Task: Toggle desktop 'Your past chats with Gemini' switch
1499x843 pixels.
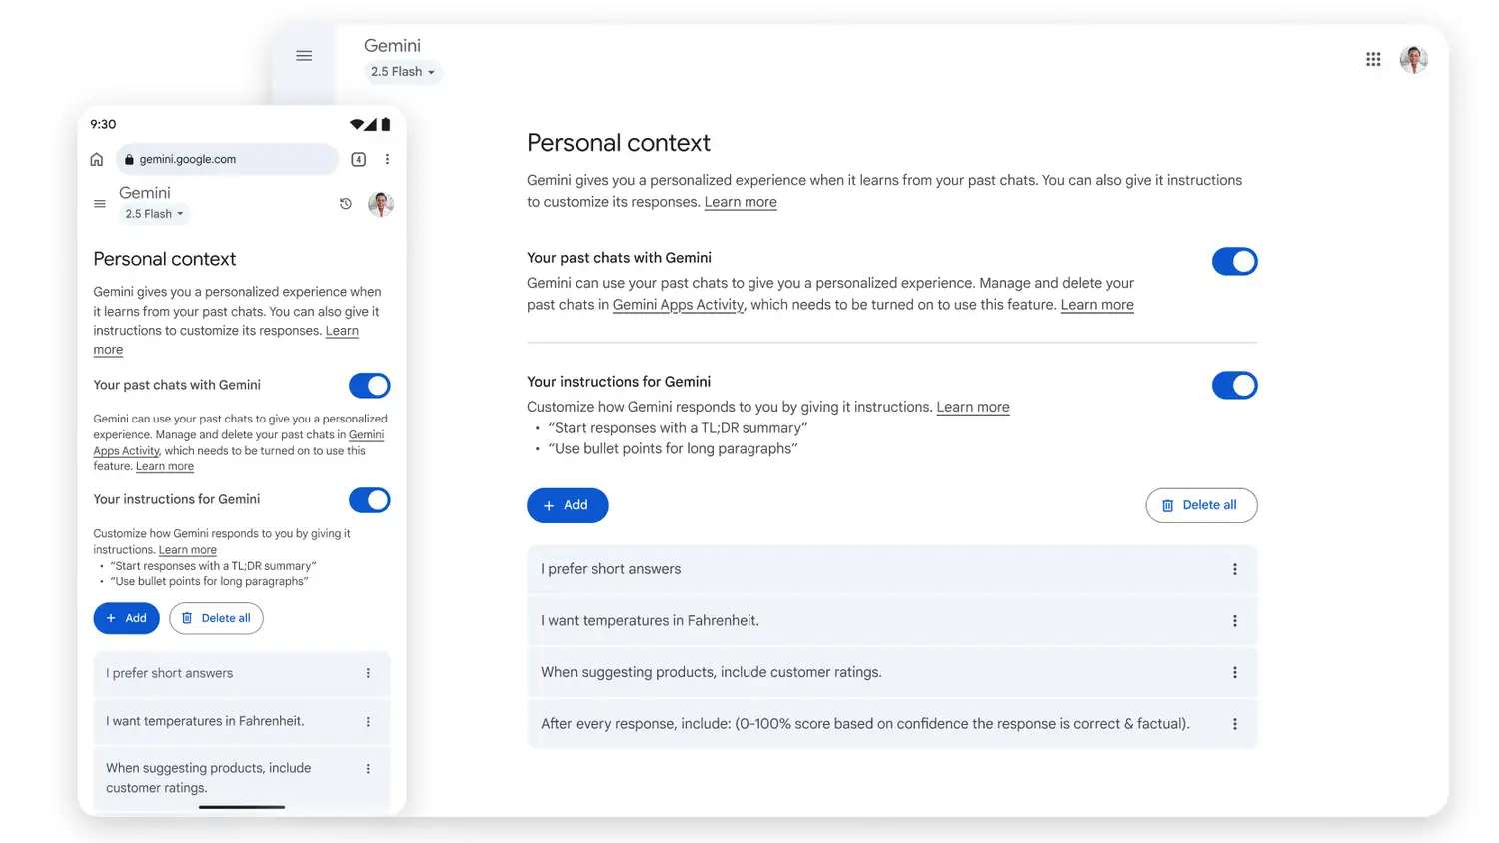Action: (x=1234, y=262)
